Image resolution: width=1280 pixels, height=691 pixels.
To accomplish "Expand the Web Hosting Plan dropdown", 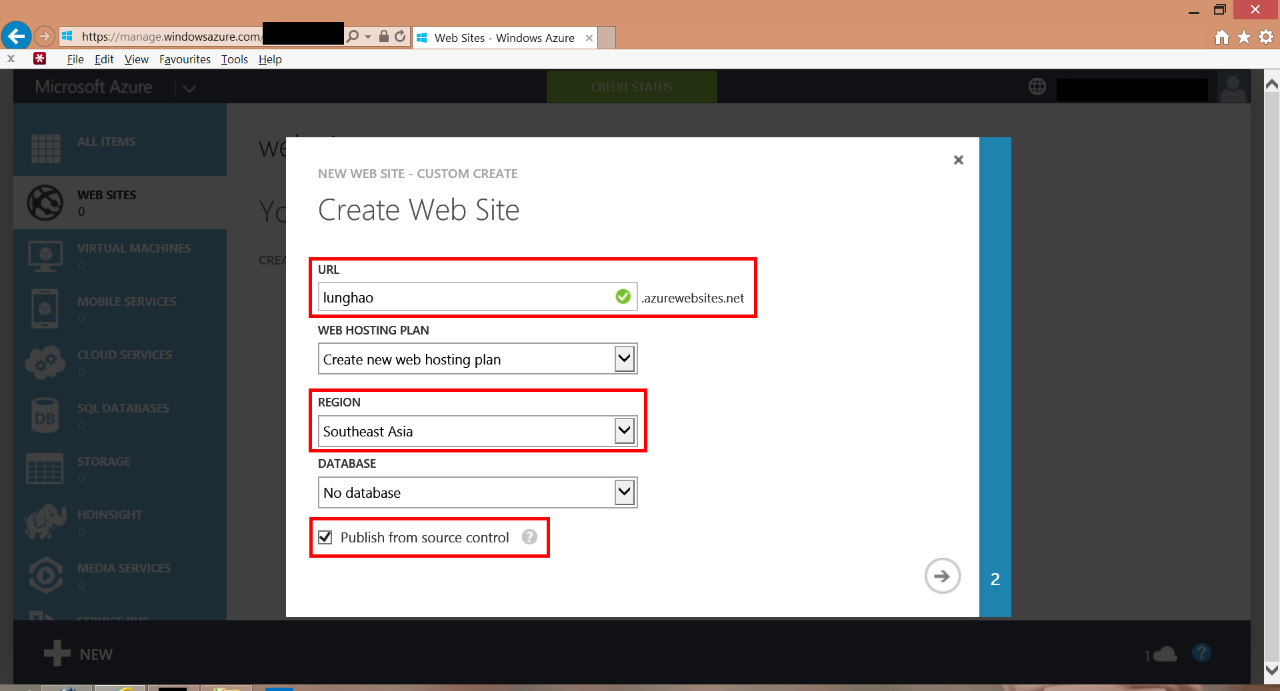I will (x=624, y=358).
